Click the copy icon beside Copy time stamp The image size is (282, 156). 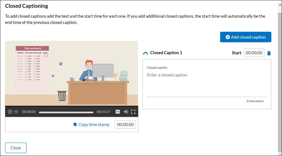click(75, 125)
